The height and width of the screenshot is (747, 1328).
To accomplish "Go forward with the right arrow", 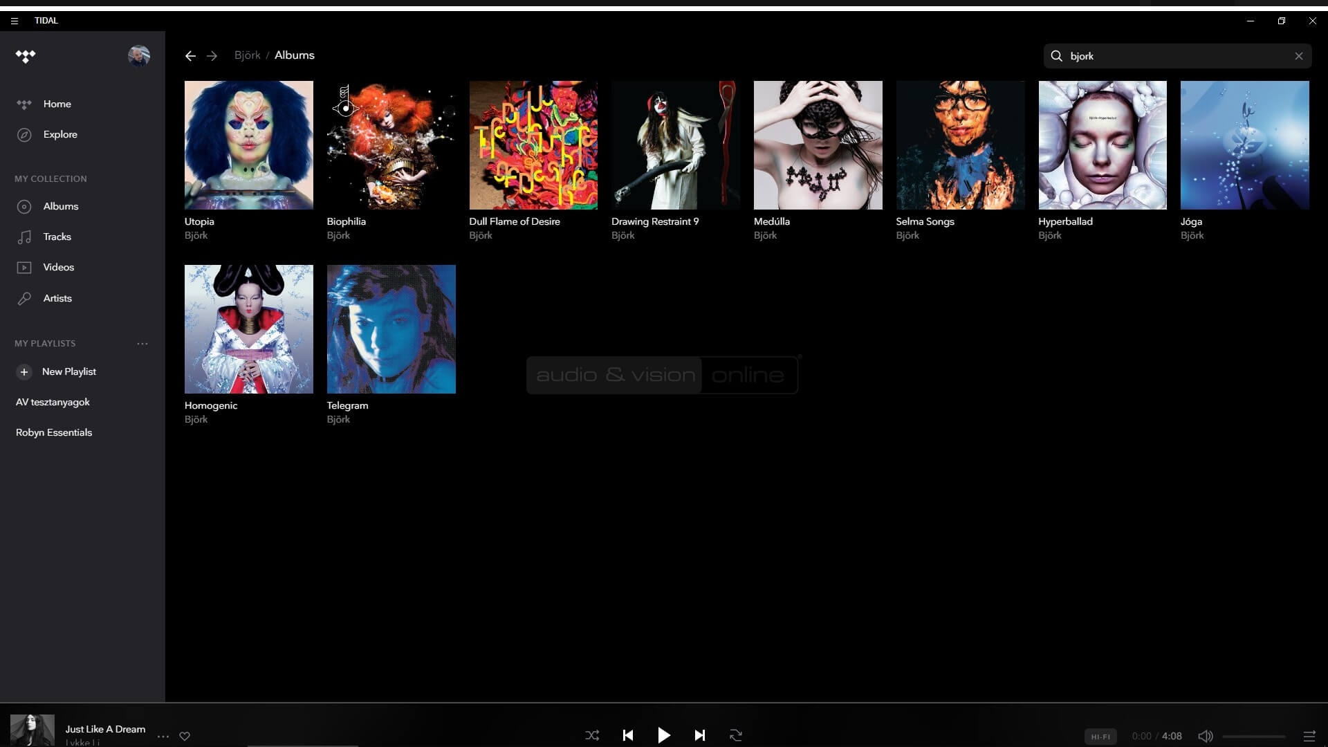I will 212,56.
